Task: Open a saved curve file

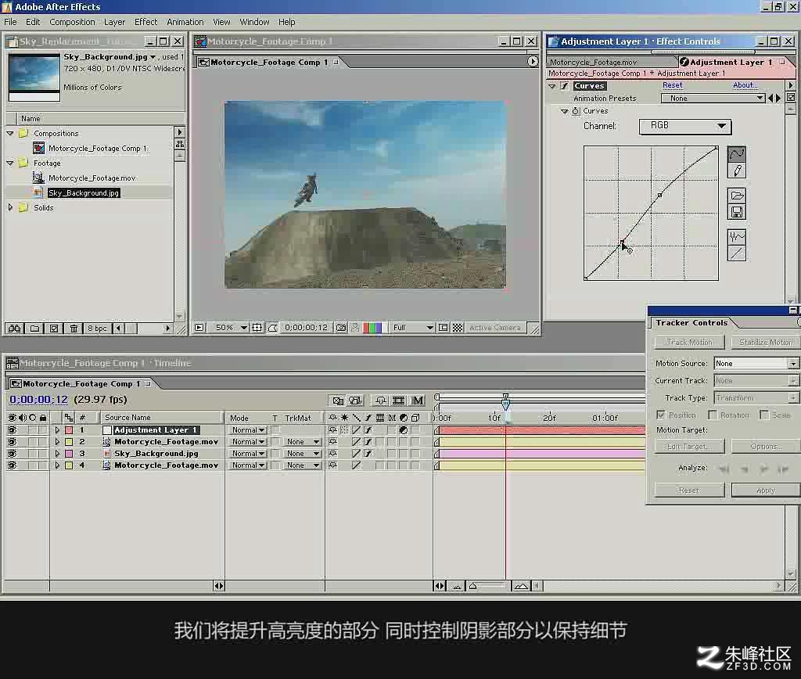Action: pyautogui.click(x=736, y=195)
